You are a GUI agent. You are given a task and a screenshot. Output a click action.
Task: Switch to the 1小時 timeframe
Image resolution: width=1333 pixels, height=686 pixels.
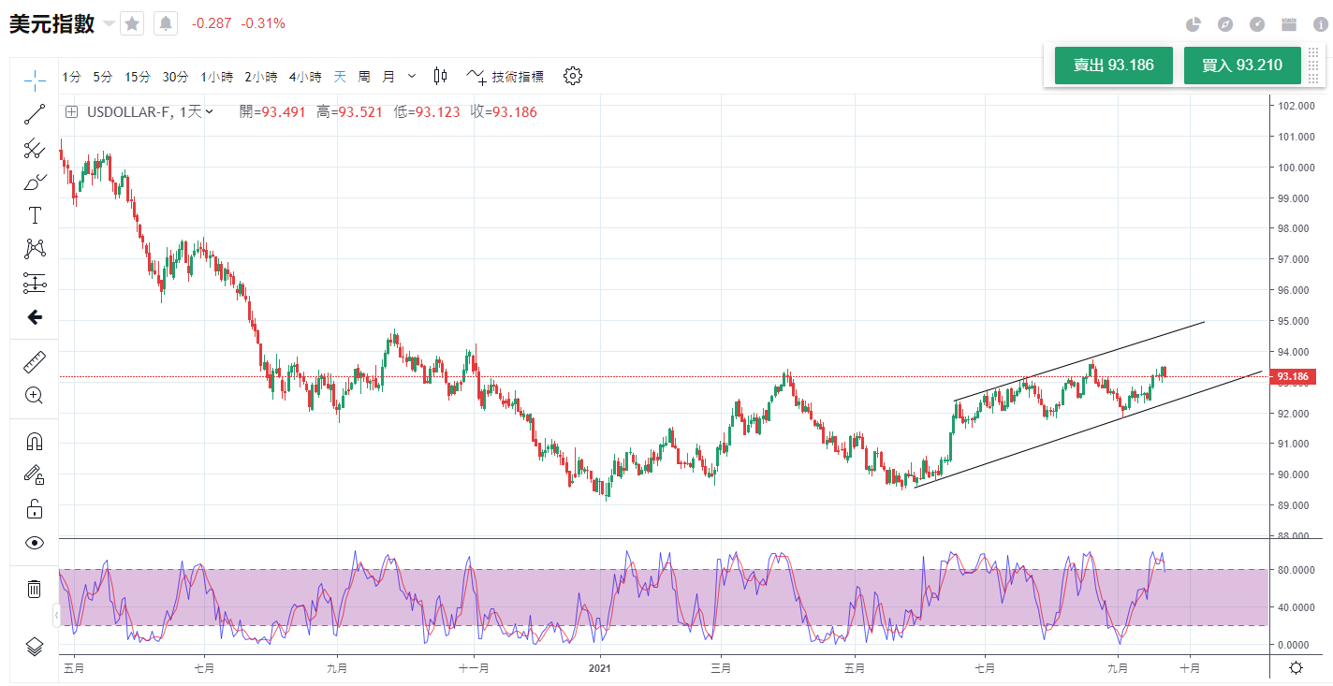pos(216,77)
